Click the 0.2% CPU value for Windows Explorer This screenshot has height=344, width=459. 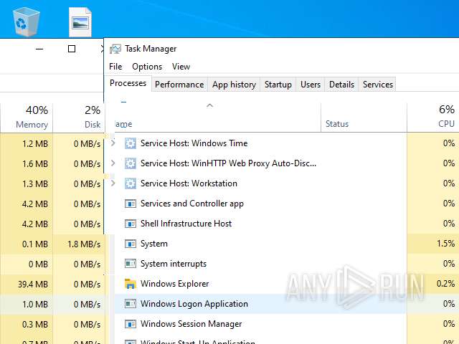(x=445, y=284)
